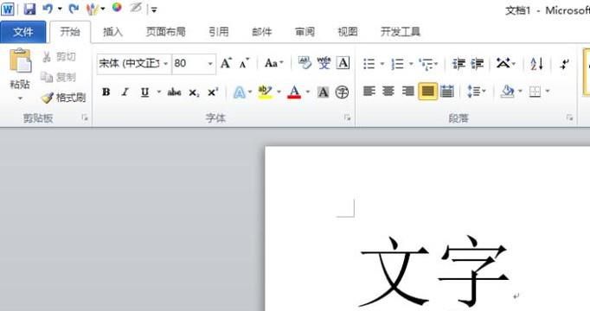Open the Change Case Aa dropdown
This screenshot has width=590, height=311.
274,63
